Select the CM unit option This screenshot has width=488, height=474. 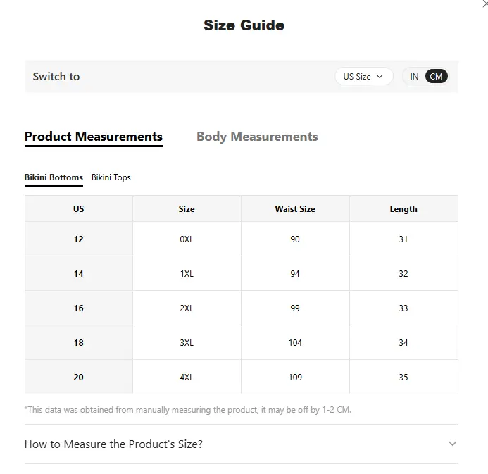point(437,76)
